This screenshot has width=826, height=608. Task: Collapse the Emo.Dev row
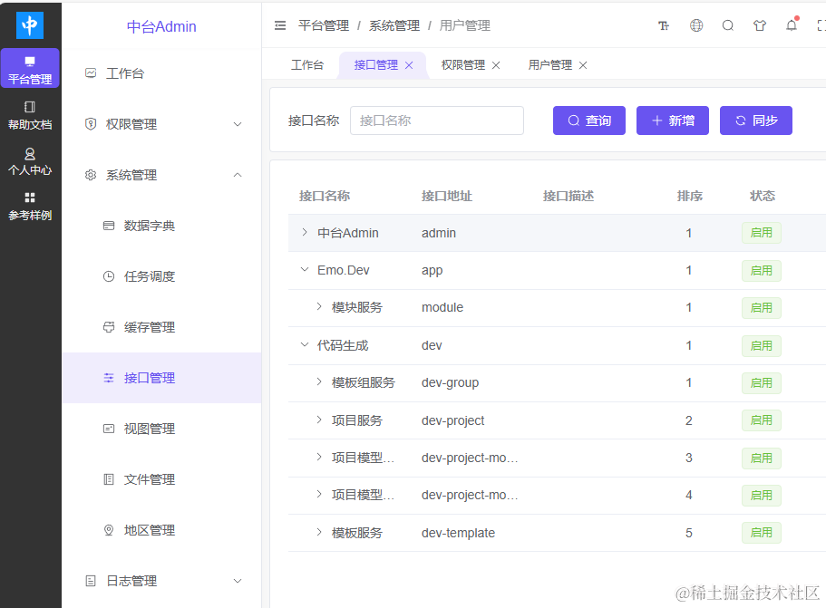pos(305,269)
